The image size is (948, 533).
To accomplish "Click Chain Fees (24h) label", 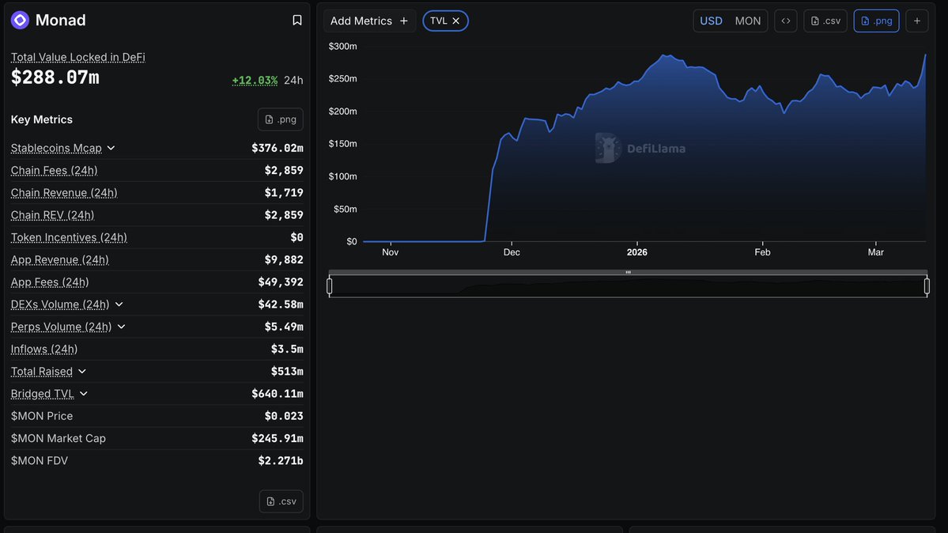I will click(54, 170).
